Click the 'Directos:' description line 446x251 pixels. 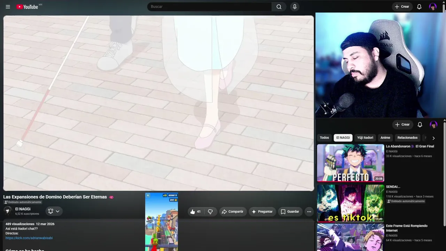pyautogui.click(x=12, y=233)
